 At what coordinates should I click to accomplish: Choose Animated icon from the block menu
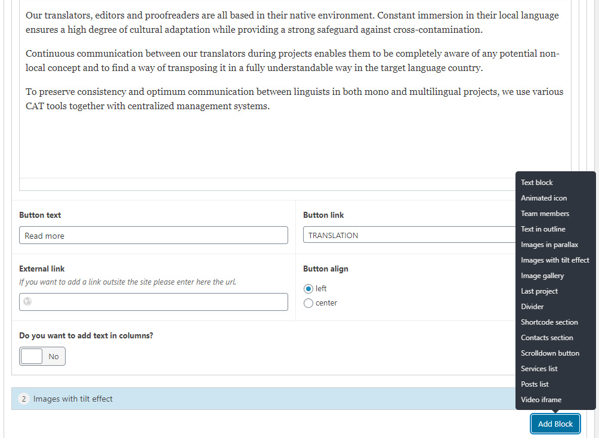[544, 198]
